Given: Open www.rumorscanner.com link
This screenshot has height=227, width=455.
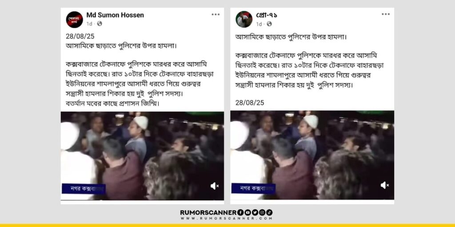Looking at the screenshot, I should pos(226,218).
